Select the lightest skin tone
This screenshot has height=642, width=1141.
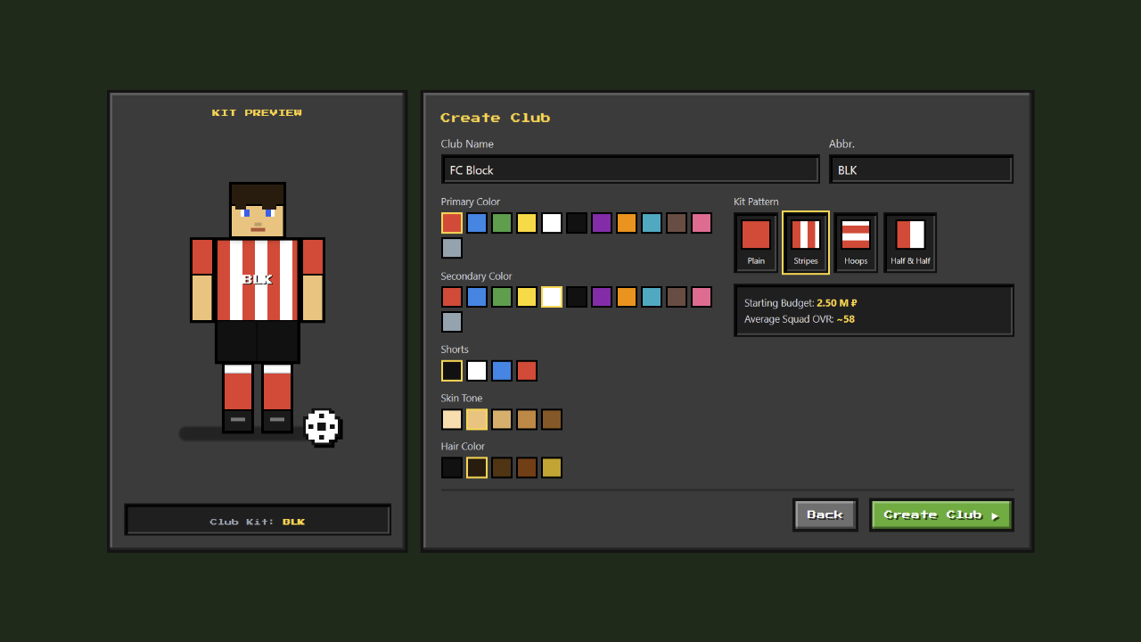click(452, 419)
